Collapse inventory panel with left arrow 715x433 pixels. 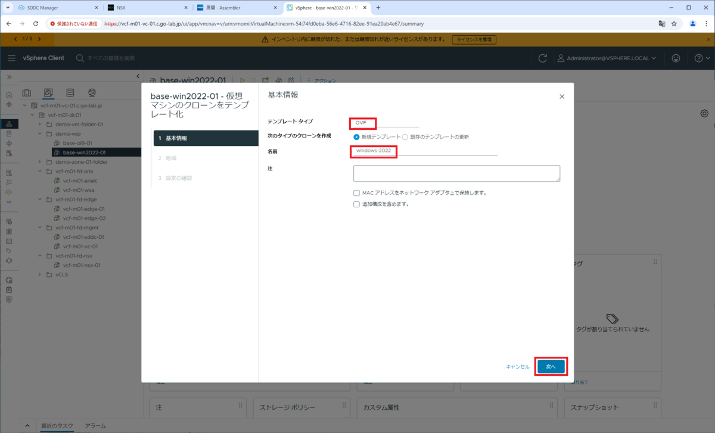[x=138, y=76]
